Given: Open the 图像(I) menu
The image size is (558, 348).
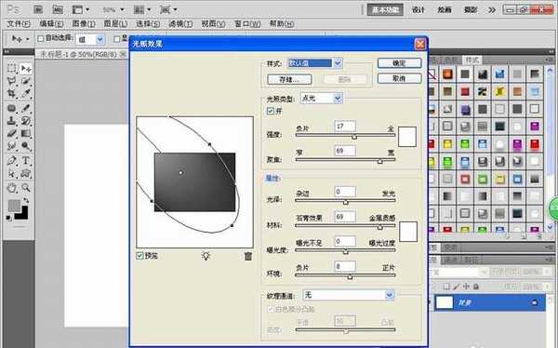Looking at the screenshot, I should [84, 24].
